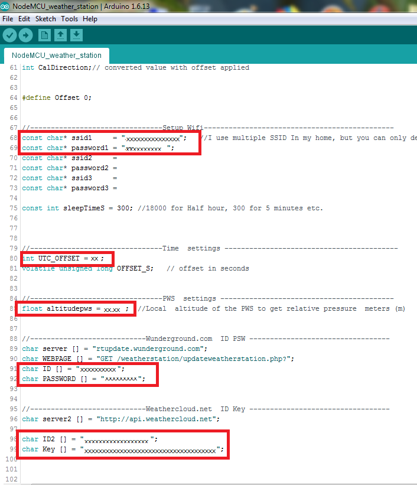Click line number 102 in gutter
This screenshot has height=485, width=417.
tap(11, 479)
